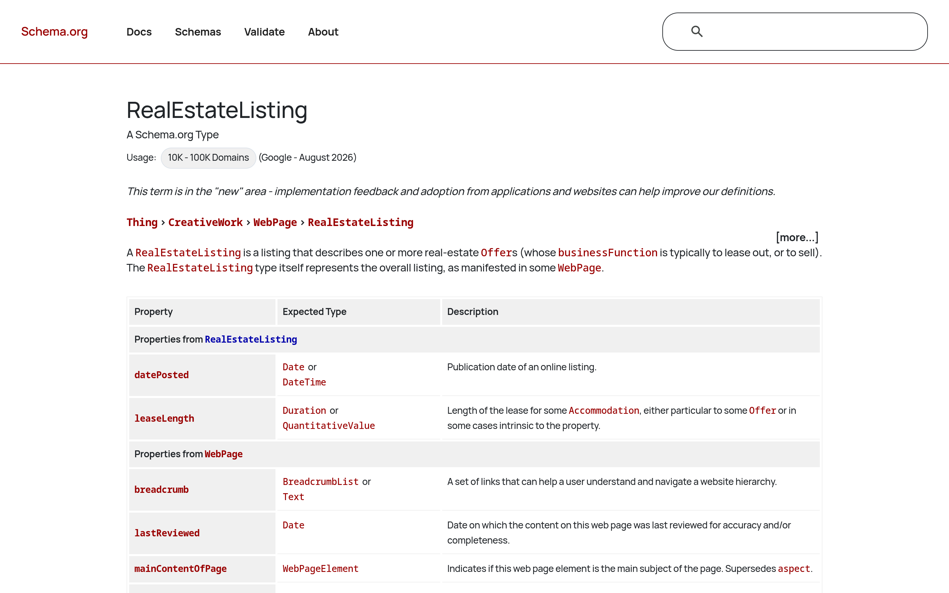Click the 10K - 100K Domains usage badge
Image resolution: width=949 pixels, height=593 pixels.
pos(208,158)
